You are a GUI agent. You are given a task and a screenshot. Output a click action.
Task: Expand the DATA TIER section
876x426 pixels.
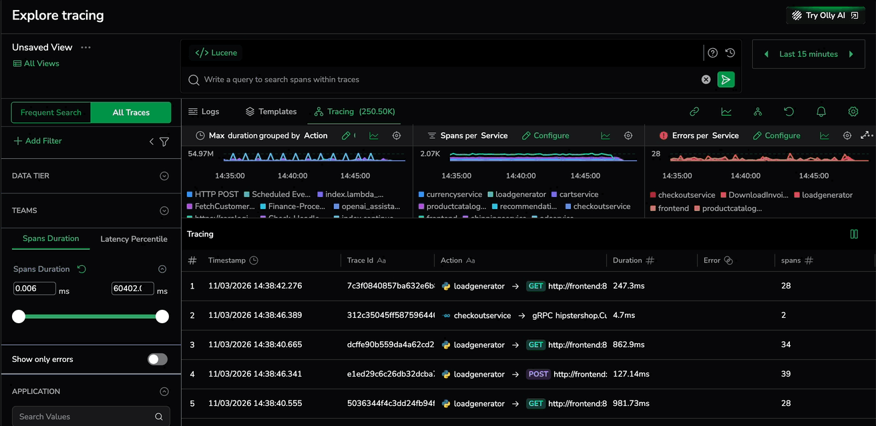(x=164, y=176)
